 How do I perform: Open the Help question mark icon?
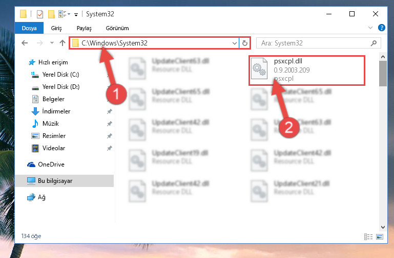coord(381,28)
